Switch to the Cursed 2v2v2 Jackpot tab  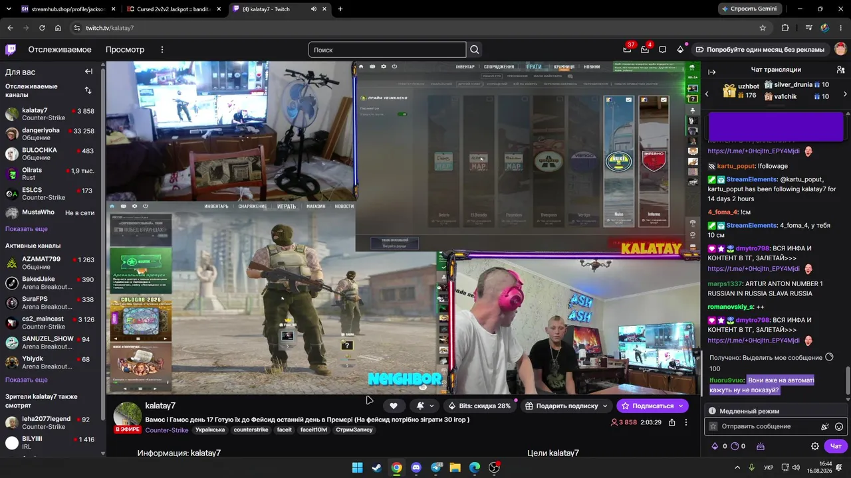click(x=173, y=9)
